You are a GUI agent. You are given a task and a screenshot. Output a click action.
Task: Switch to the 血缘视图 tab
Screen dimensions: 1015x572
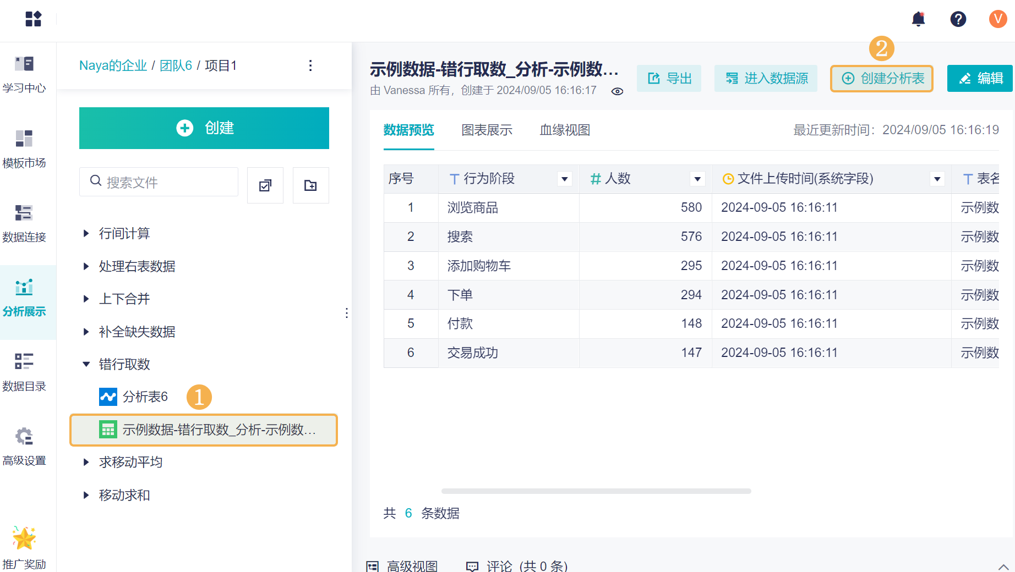tap(565, 130)
